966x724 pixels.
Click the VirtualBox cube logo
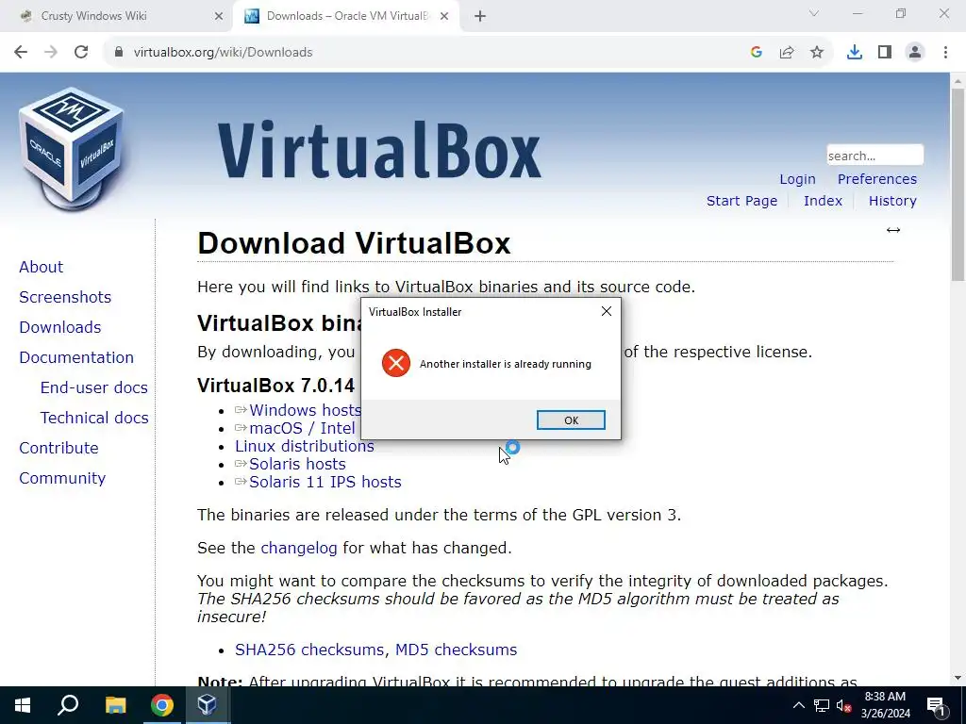(x=72, y=149)
